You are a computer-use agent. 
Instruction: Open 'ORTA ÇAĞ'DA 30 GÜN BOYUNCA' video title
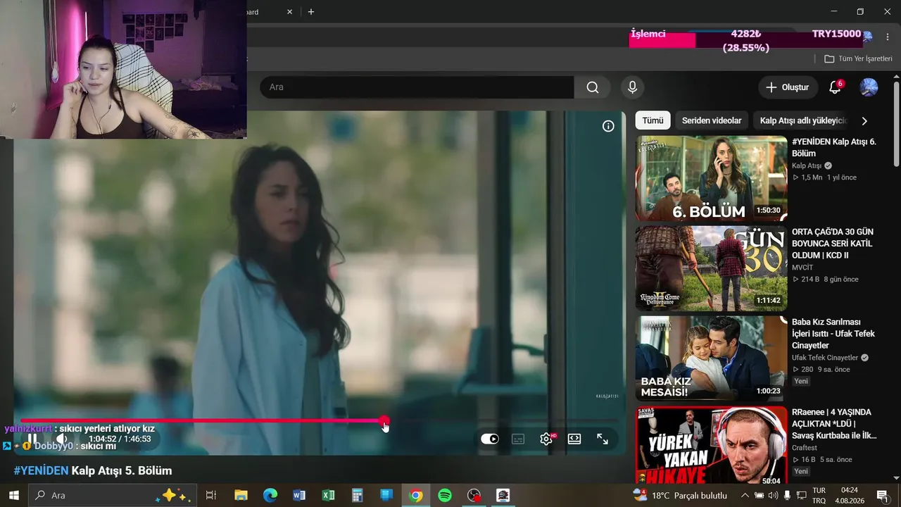click(x=833, y=244)
